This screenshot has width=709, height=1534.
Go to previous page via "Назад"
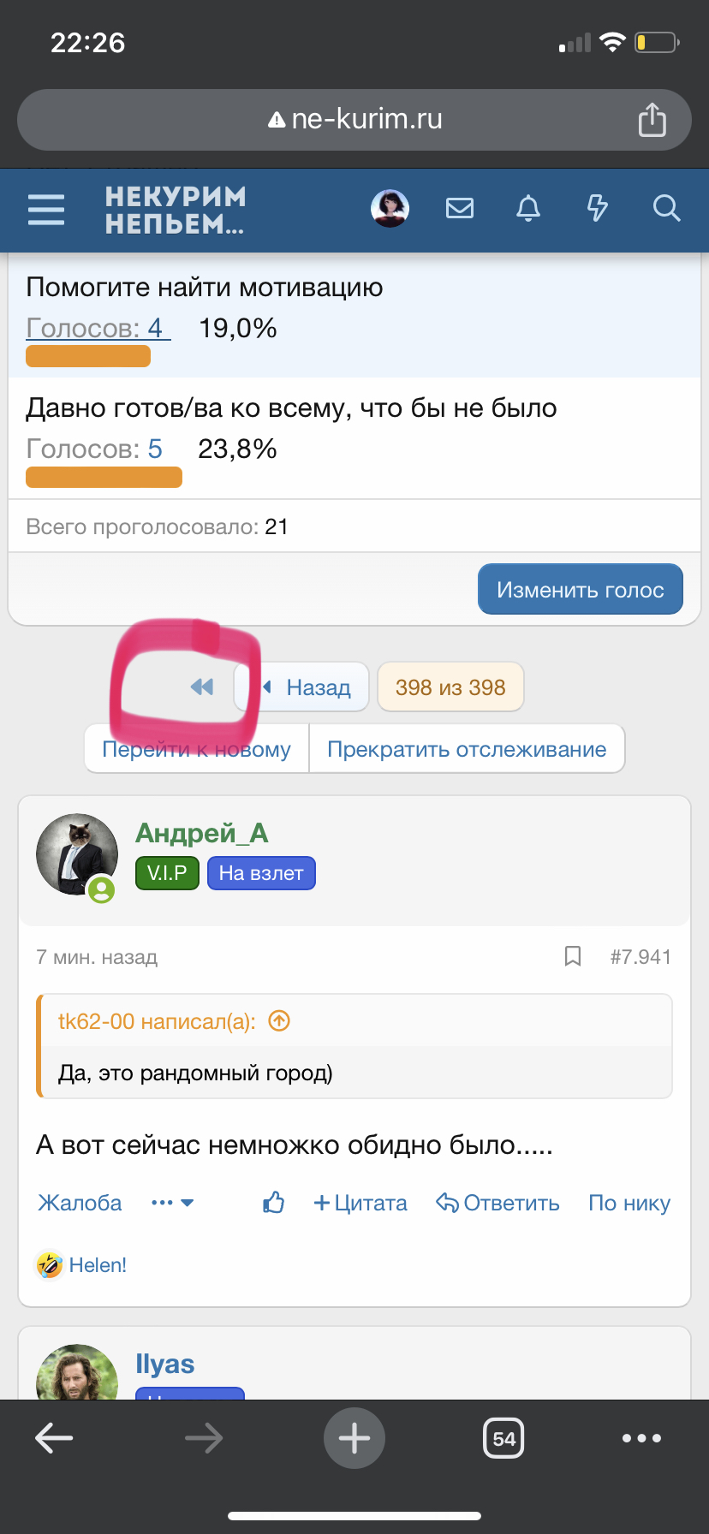[x=308, y=687]
